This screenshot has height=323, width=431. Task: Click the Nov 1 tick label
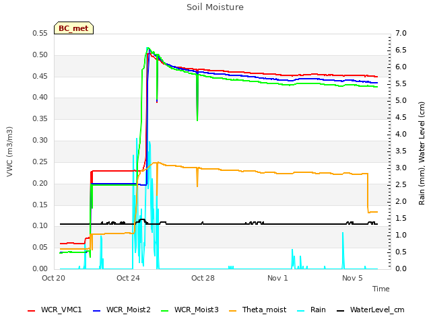pyautogui.click(x=277, y=278)
